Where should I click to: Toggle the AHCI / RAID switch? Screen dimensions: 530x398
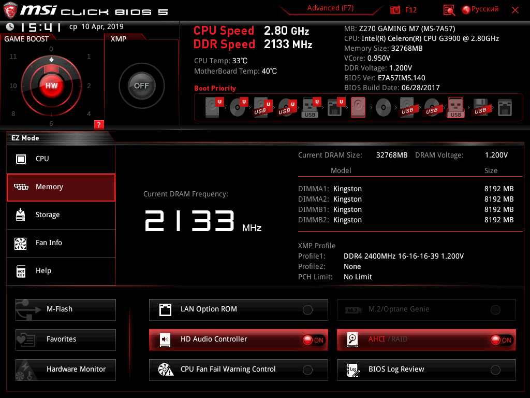click(501, 340)
